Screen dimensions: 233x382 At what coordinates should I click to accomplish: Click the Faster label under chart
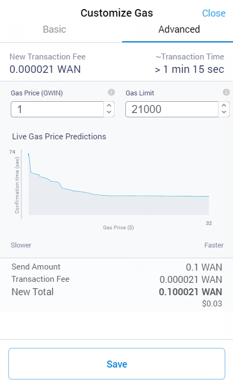point(214,245)
